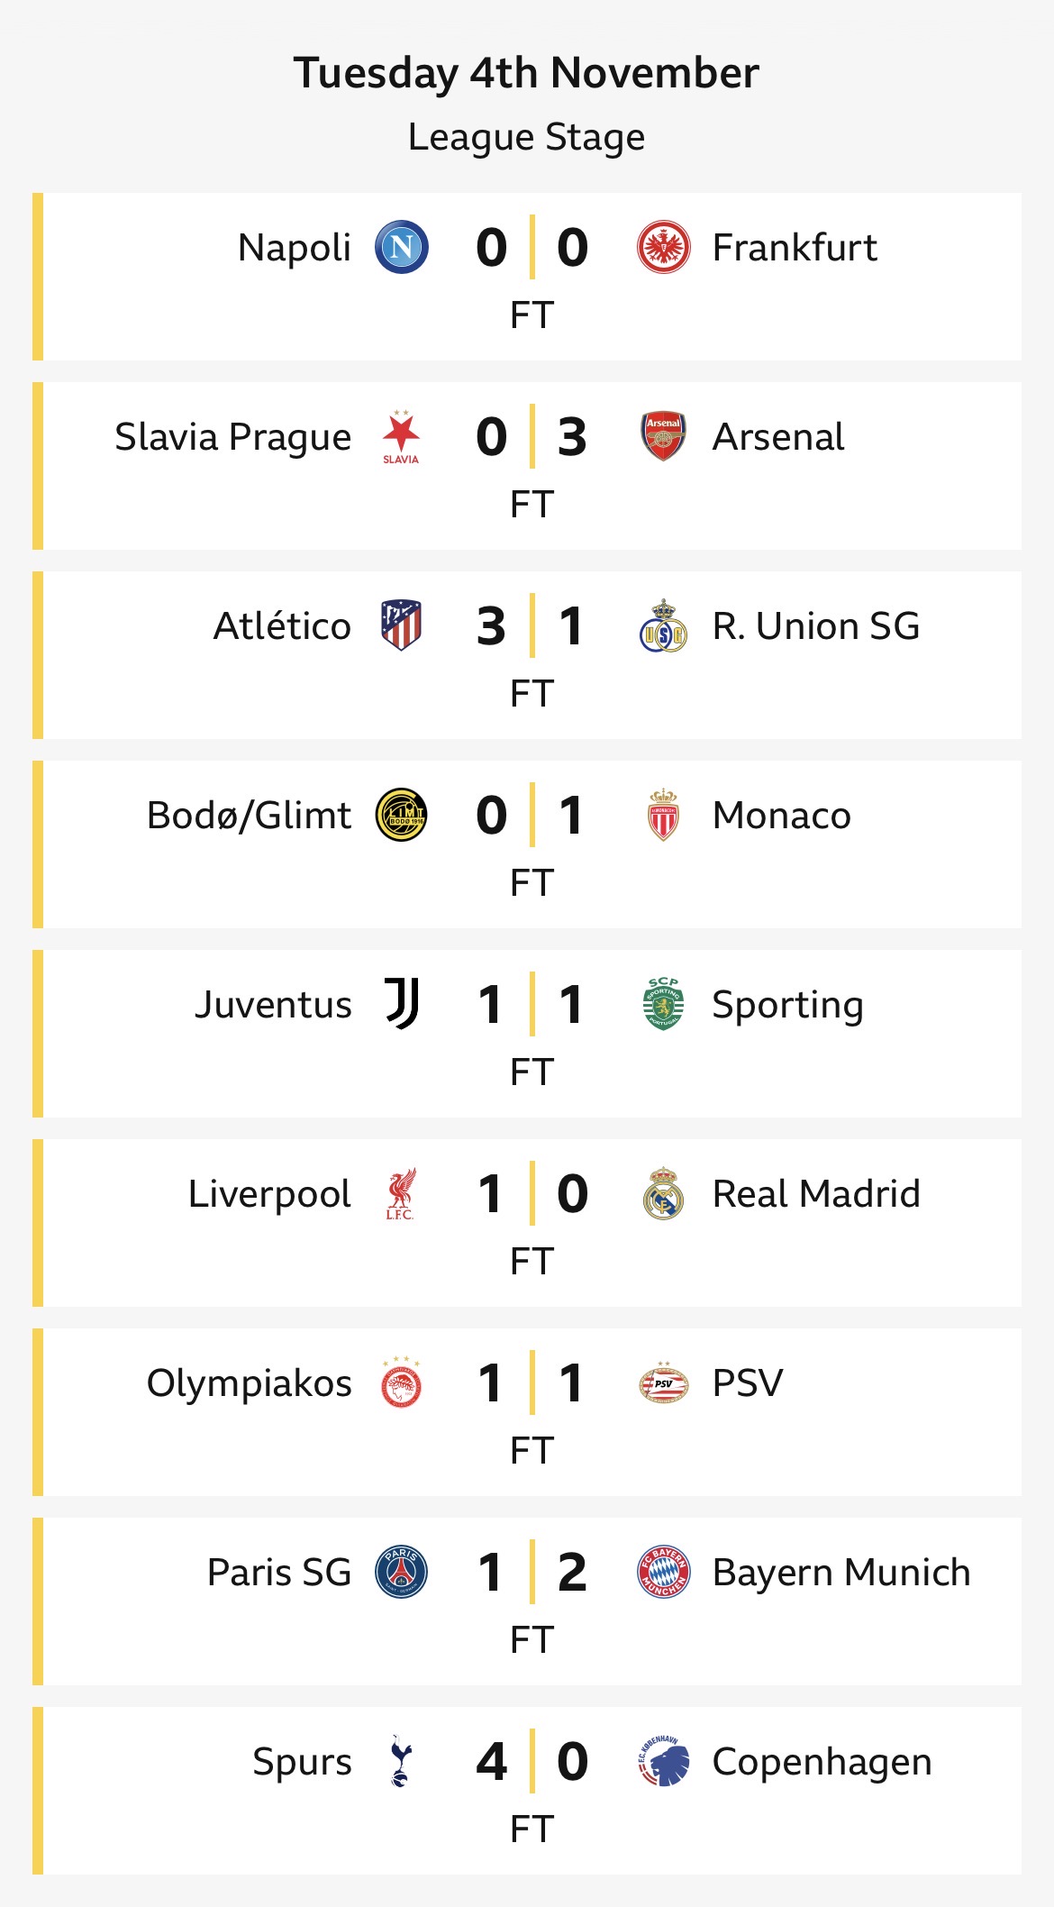Image resolution: width=1054 pixels, height=1907 pixels.
Task: Click the Tuesday 4th November heading
Action: [x=526, y=73]
